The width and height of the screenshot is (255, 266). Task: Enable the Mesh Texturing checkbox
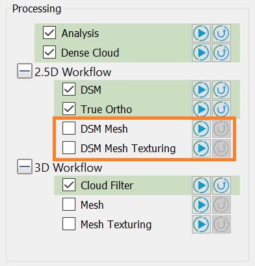point(69,224)
